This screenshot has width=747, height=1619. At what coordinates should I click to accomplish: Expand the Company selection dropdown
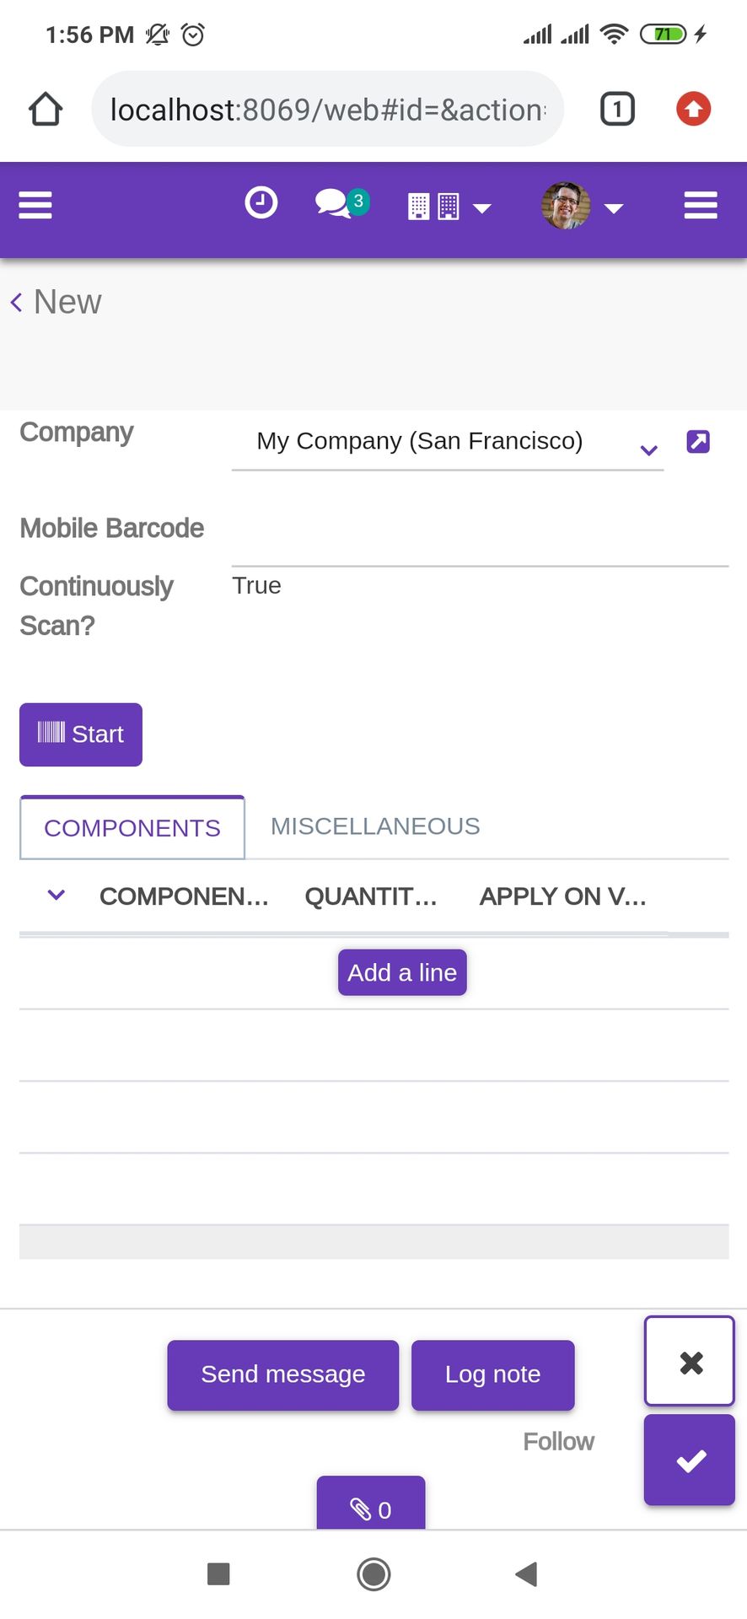click(648, 449)
